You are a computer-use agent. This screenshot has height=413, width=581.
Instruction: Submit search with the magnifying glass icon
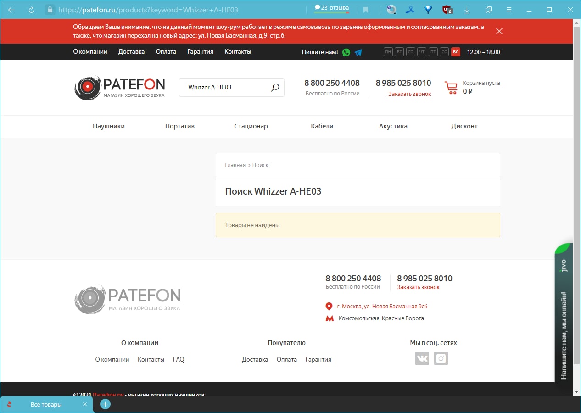pos(275,87)
